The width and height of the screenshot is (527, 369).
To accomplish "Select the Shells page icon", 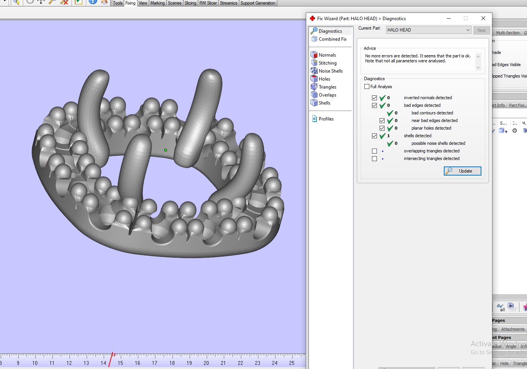I will coord(314,103).
